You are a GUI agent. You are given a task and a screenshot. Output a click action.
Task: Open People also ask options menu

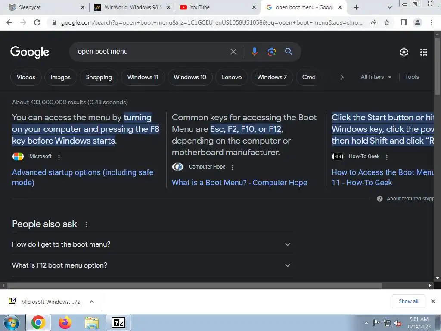point(86,224)
